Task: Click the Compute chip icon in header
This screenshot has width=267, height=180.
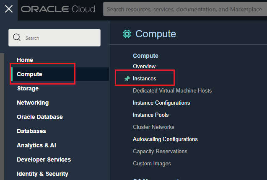Action: pos(127,34)
